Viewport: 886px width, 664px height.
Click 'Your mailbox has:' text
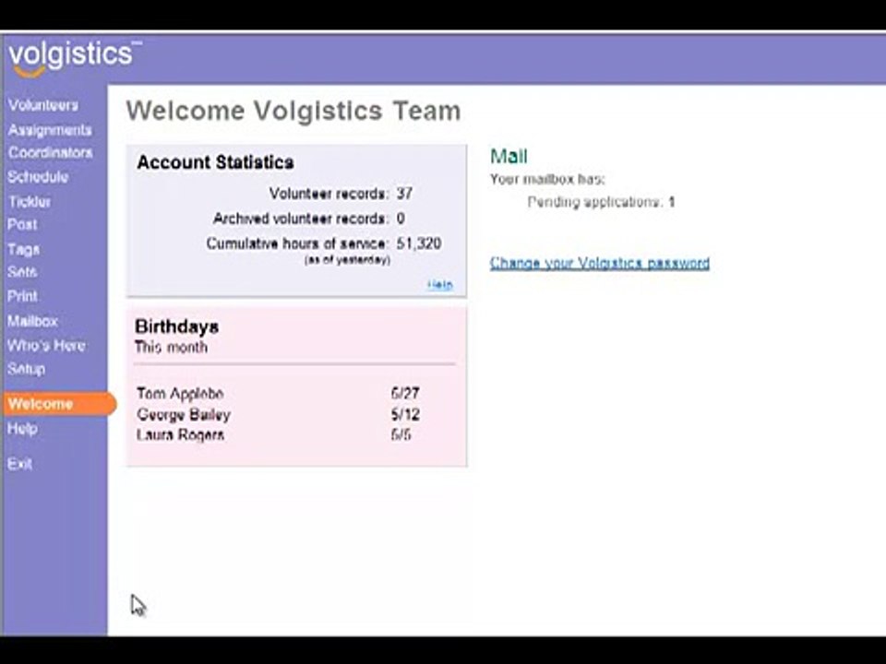[x=547, y=180]
